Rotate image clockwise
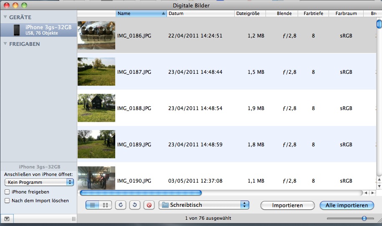This screenshot has width=382, height=226. 134,205
